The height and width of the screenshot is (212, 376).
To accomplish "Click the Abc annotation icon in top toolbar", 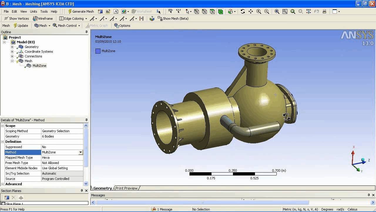I will coord(108,11).
